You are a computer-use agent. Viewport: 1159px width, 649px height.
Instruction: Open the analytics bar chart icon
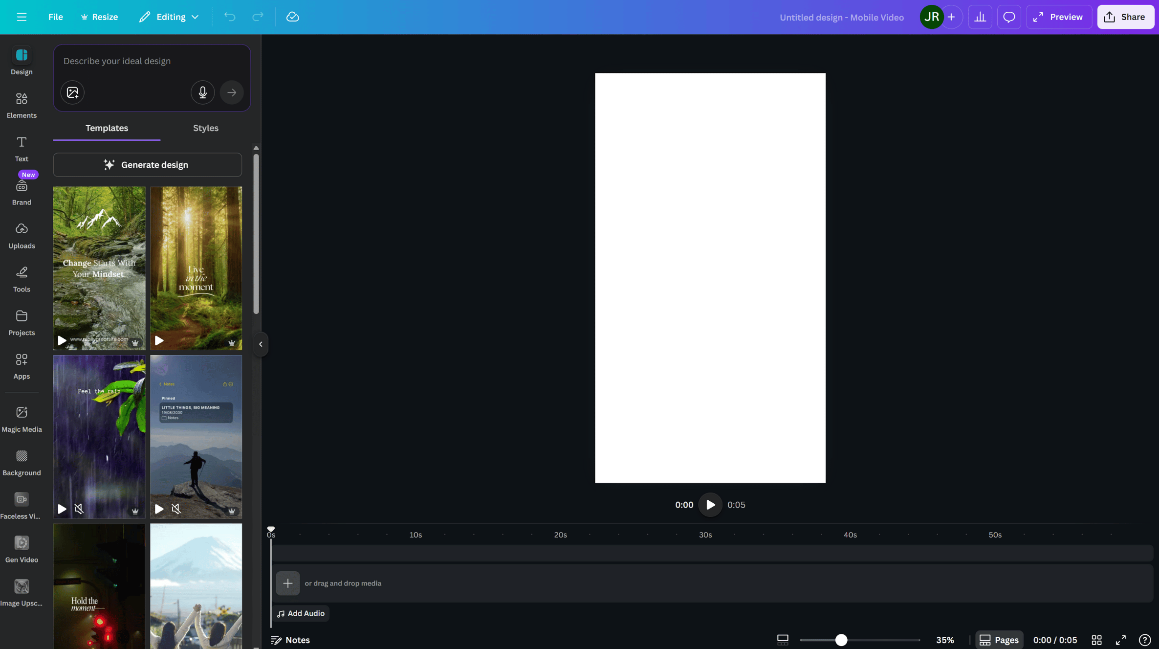click(x=980, y=17)
